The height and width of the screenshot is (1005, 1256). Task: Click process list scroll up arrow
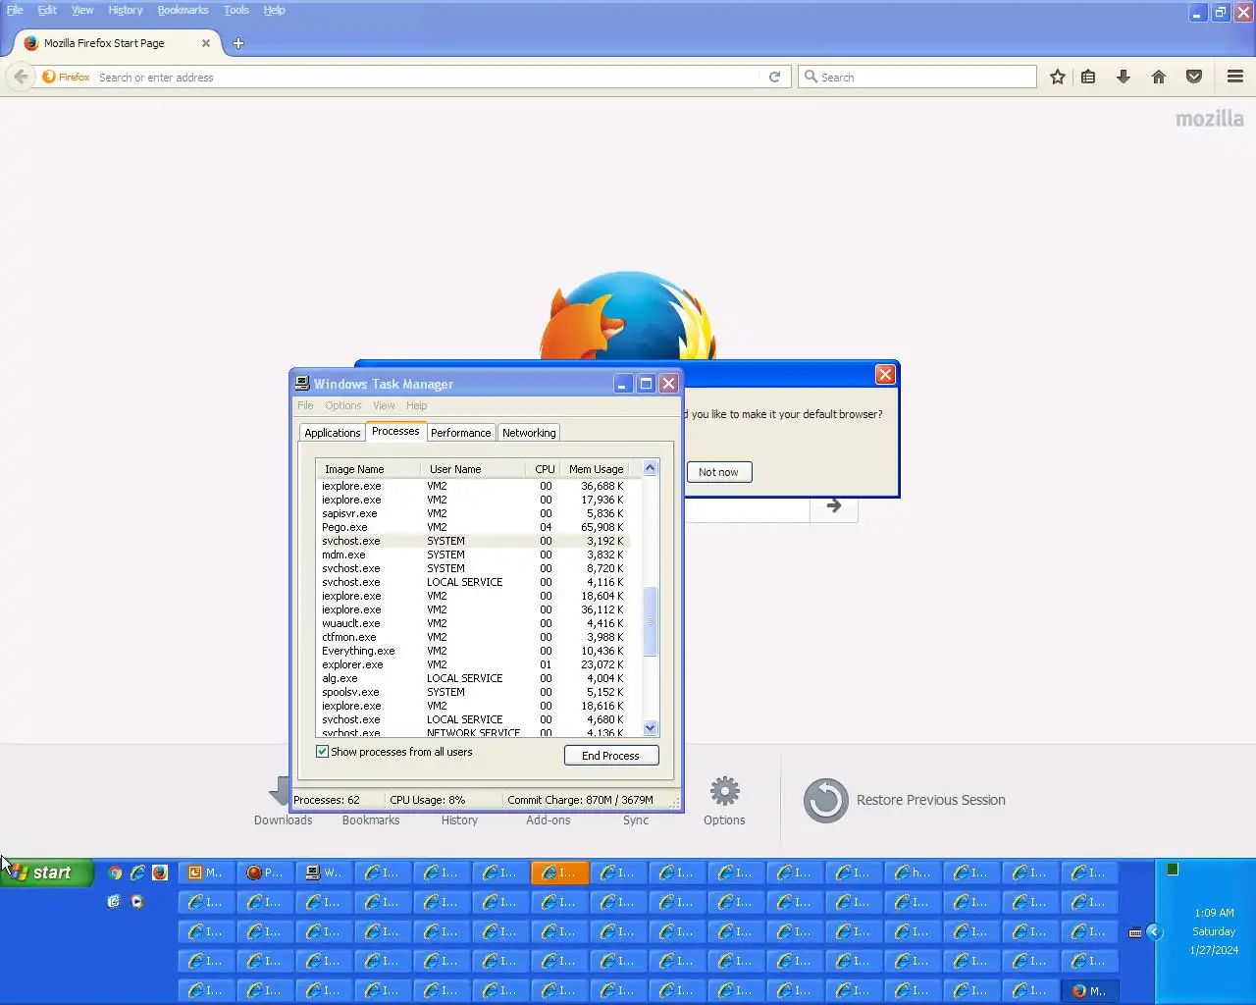pyautogui.click(x=650, y=468)
